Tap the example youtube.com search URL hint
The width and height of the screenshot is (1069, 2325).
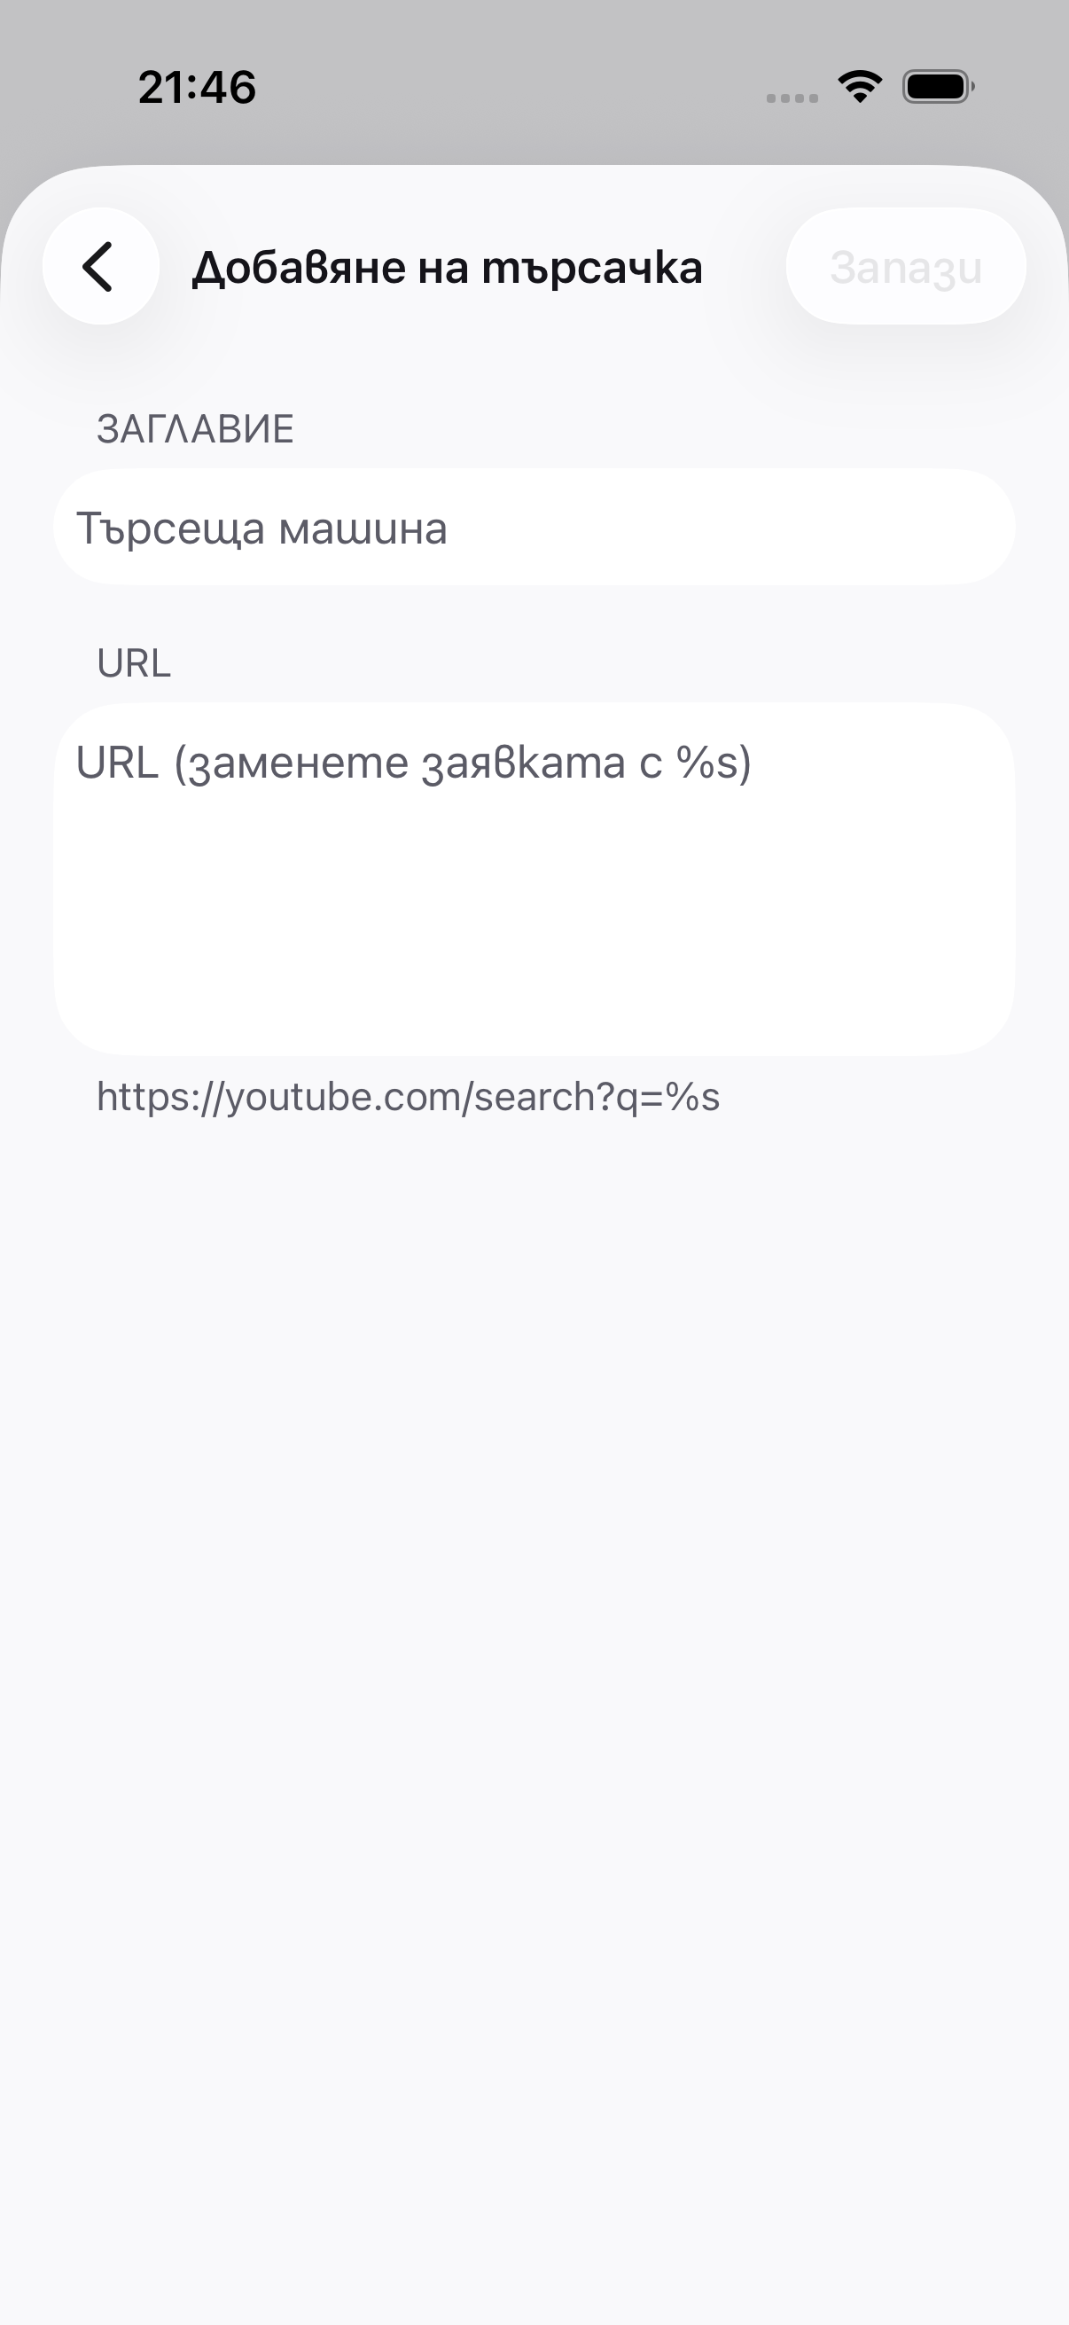(408, 1097)
